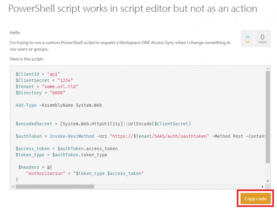Viewport: 277px width, 210px height.
Task: Click the 'Add-Type -AssemblyName System.Web' line
Action: [x=59, y=105]
